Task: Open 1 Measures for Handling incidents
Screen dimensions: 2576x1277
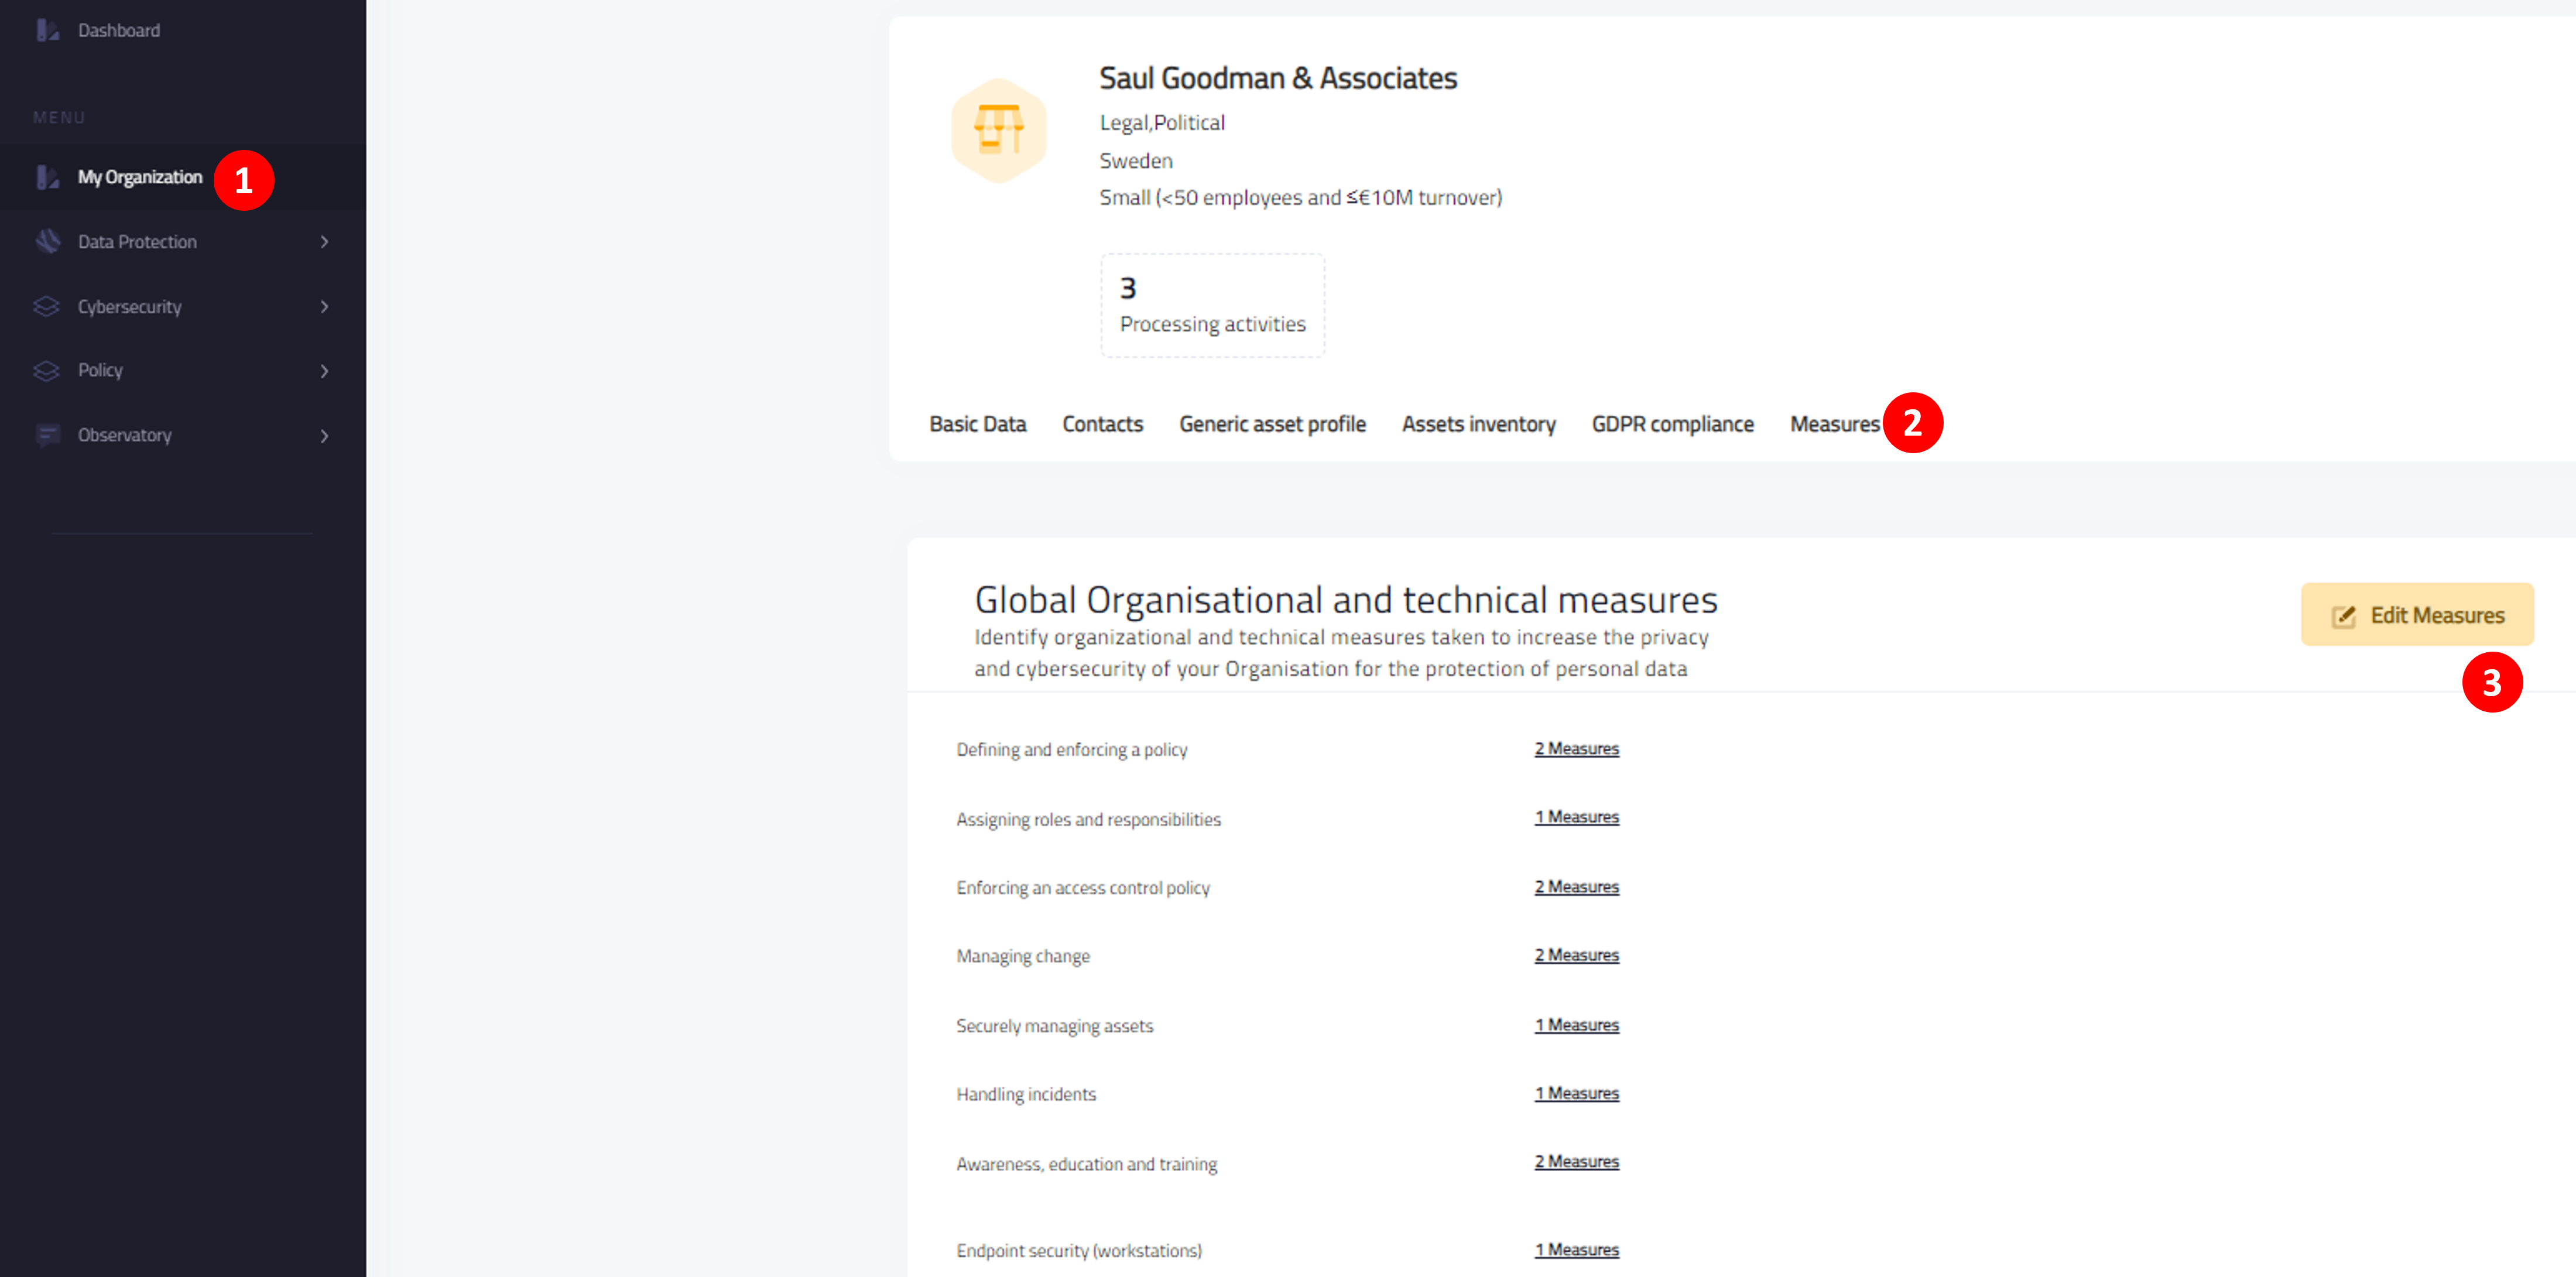Action: click(1577, 1093)
